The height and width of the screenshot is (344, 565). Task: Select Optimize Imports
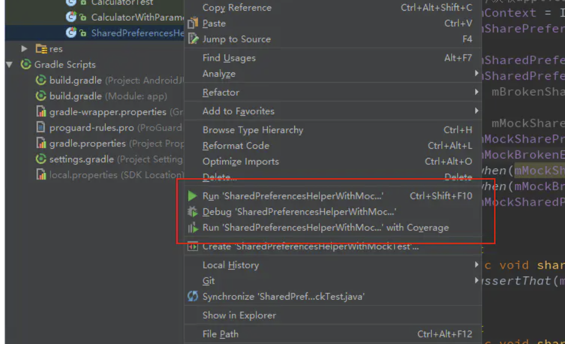[333, 161]
